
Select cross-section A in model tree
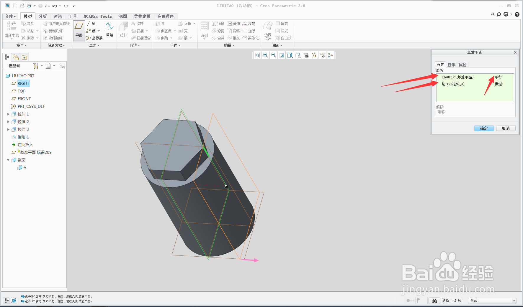(x=22, y=168)
